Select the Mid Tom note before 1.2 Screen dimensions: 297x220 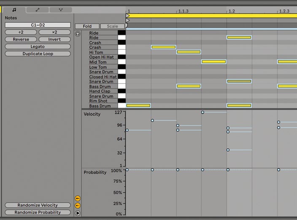pos(213,62)
